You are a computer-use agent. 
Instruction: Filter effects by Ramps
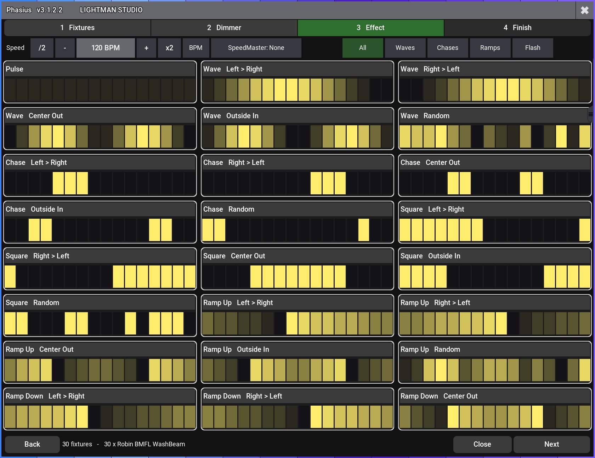click(x=490, y=48)
